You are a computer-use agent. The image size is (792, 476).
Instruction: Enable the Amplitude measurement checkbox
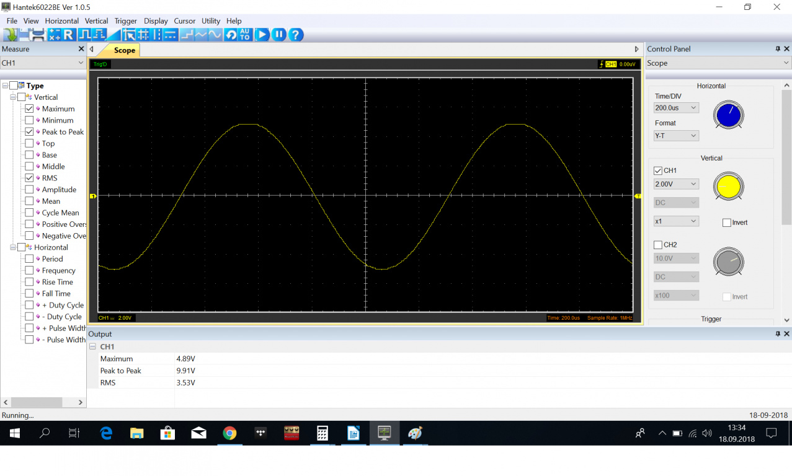click(x=29, y=190)
